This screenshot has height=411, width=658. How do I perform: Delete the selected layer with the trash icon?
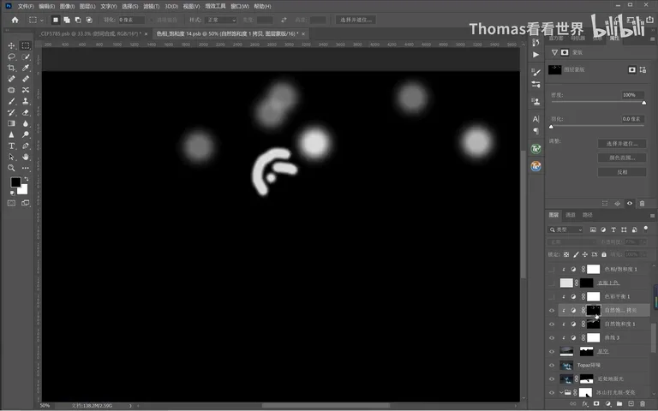(x=642, y=404)
